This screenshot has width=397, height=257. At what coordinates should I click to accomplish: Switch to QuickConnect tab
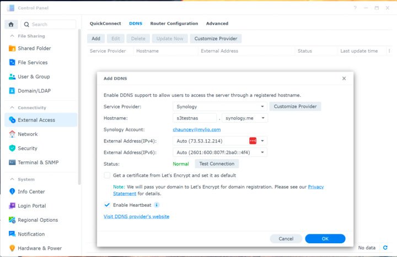coord(105,24)
